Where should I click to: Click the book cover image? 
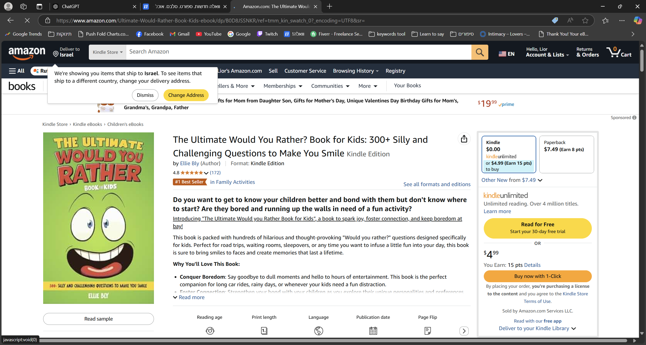pyautogui.click(x=98, y=218)
